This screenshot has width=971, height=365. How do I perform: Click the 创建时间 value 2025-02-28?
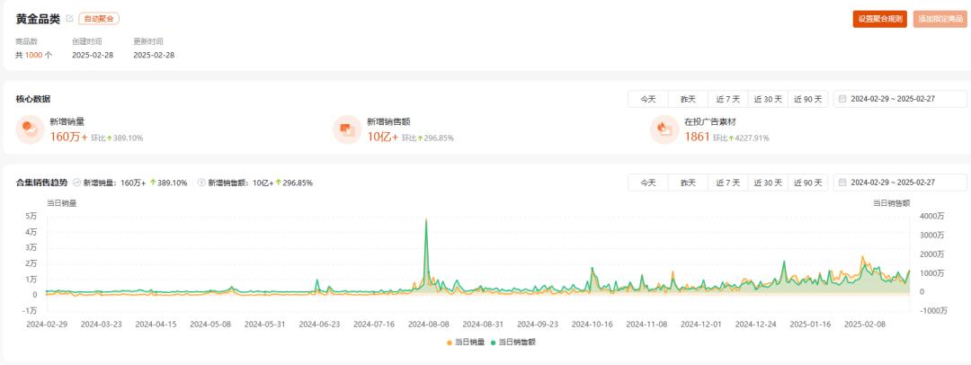[93, 55]
